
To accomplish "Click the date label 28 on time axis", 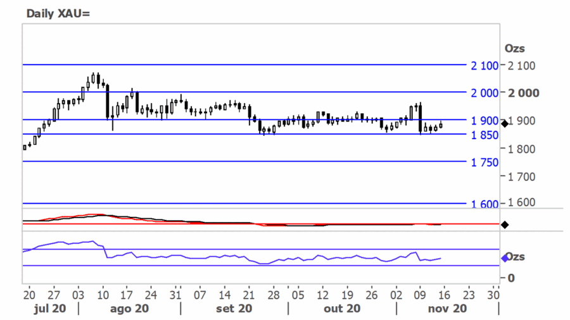I will [274, 295].
